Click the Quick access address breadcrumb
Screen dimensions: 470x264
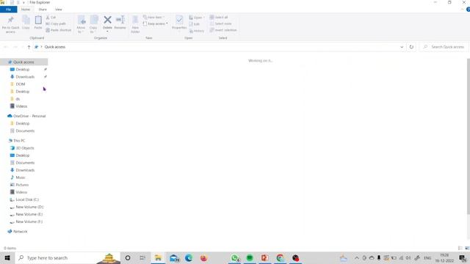(x=55, y=47)
